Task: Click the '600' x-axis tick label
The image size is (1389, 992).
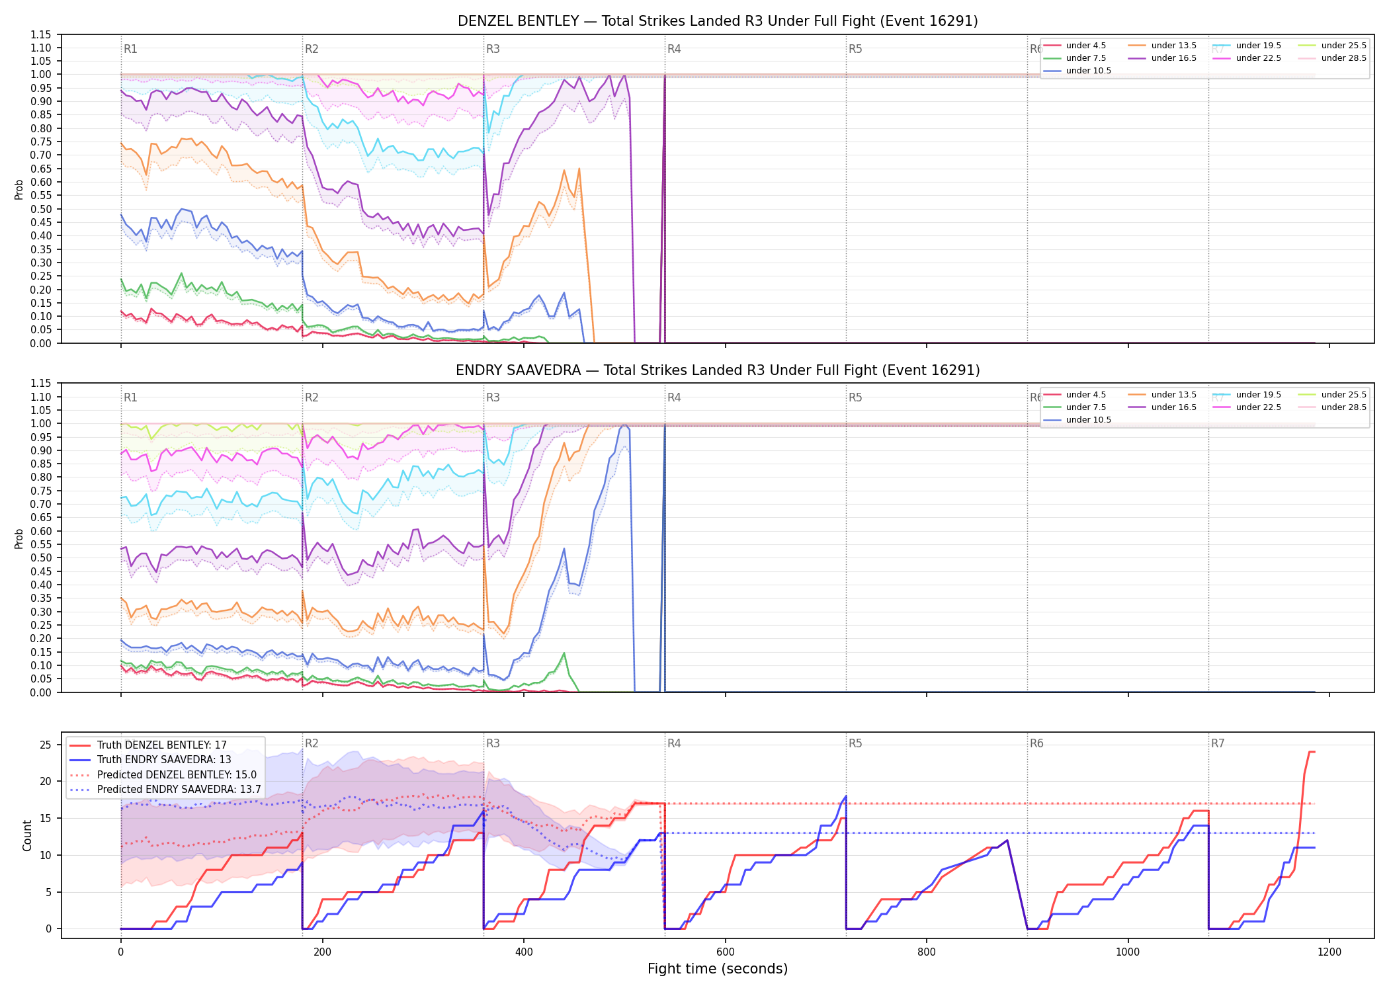Action: click(x=725, y=952)
